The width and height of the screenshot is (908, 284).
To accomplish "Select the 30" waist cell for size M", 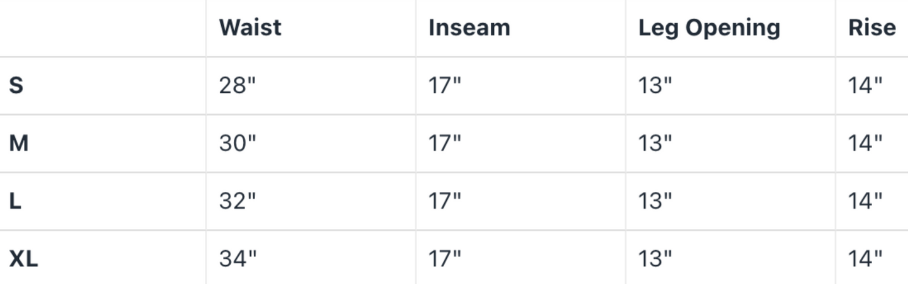I will [238, 144].
